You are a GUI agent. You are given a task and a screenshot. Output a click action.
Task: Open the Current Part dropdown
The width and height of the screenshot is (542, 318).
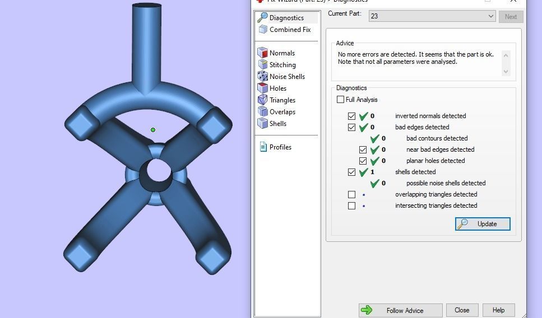pos(432,16)
